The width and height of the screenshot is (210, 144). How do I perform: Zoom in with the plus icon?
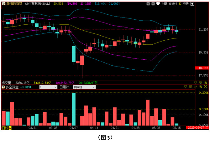[148, 4]
